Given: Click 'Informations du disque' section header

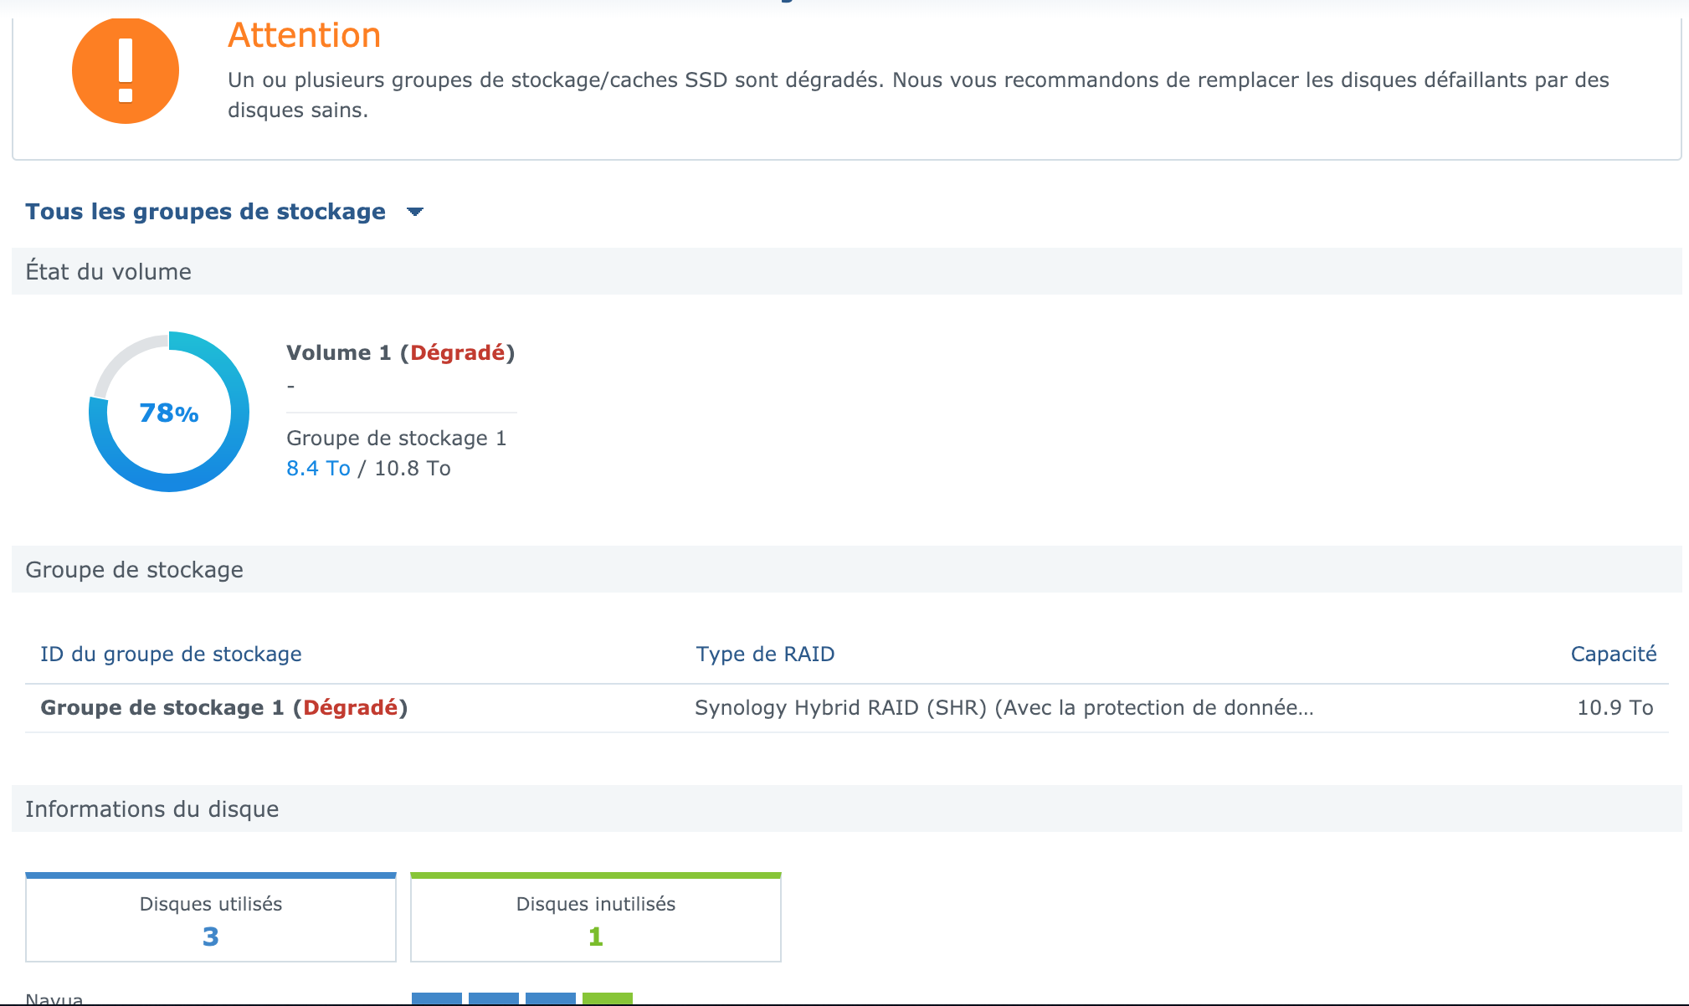Looking at the screenshot, I should tap(152, 808).
